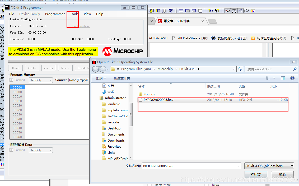Sort by Type (类型) column header

click(242, 86)
